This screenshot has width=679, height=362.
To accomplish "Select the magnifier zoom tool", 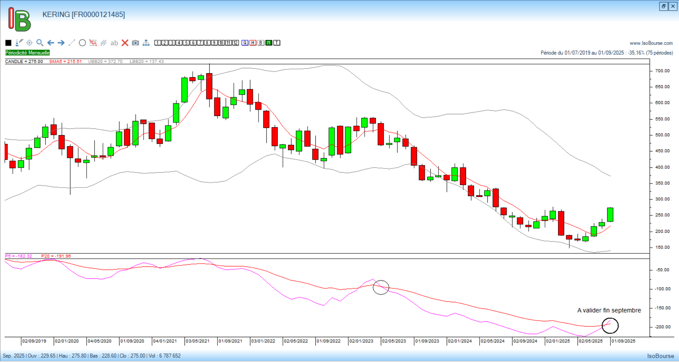I will [40, 43].
